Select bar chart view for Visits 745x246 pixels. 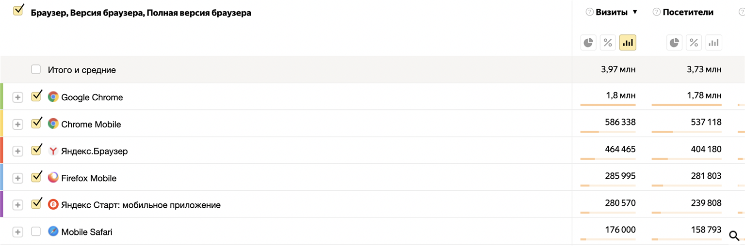628,43
